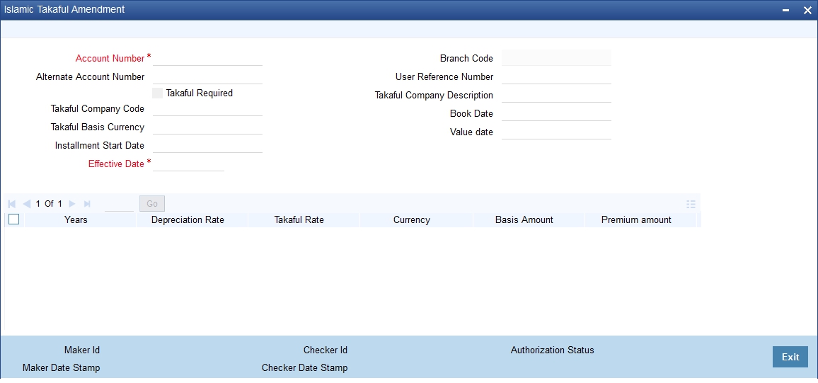The width and height of the screenshot is (818, 383).
Task: Click the page number jump field
Action: pos(119,204)
